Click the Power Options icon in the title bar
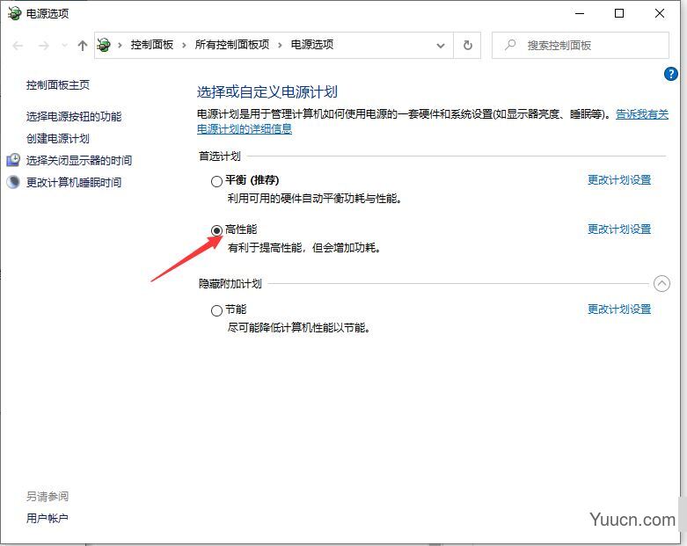This screenshot has width=687, height=546. click(14, 13)
